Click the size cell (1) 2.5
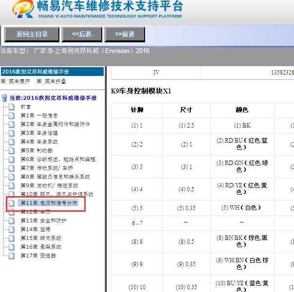Screen dimensions: 294x292 pyautogui.click(x=186, y=126)
